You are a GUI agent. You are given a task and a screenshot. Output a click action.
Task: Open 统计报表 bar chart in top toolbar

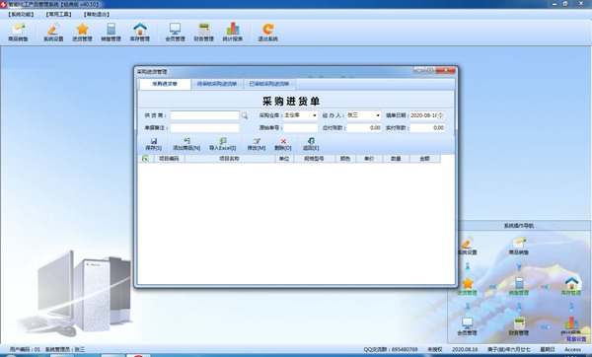tap(233, 33)
